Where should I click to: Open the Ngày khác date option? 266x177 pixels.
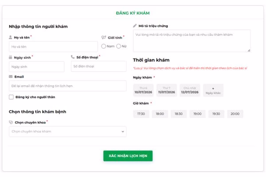213,90
